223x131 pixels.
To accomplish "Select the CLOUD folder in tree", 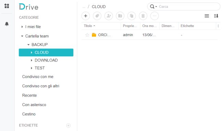I will 46,52.
